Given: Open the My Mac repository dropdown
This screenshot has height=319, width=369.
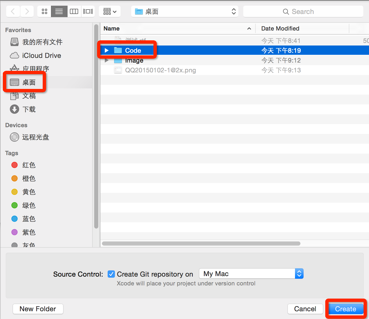Looking at the screenshot, I should click(x=299, y=274).
